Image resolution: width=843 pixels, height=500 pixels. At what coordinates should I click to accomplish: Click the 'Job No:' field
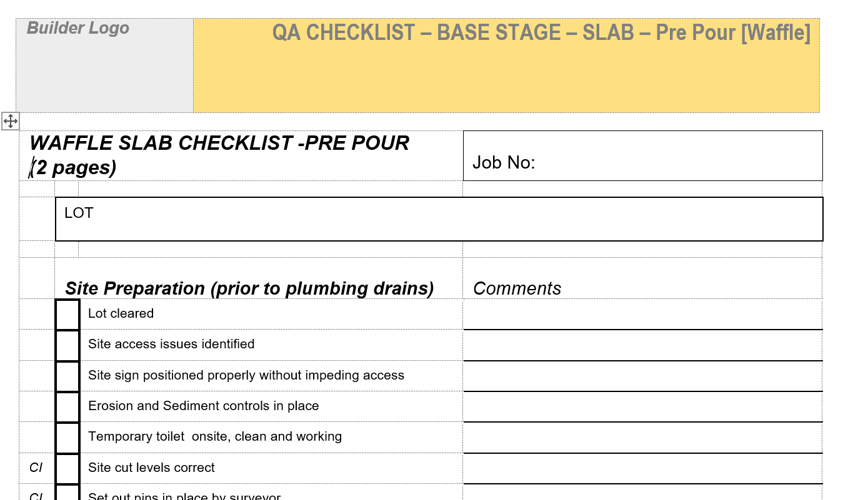click(x=642, y=162)
